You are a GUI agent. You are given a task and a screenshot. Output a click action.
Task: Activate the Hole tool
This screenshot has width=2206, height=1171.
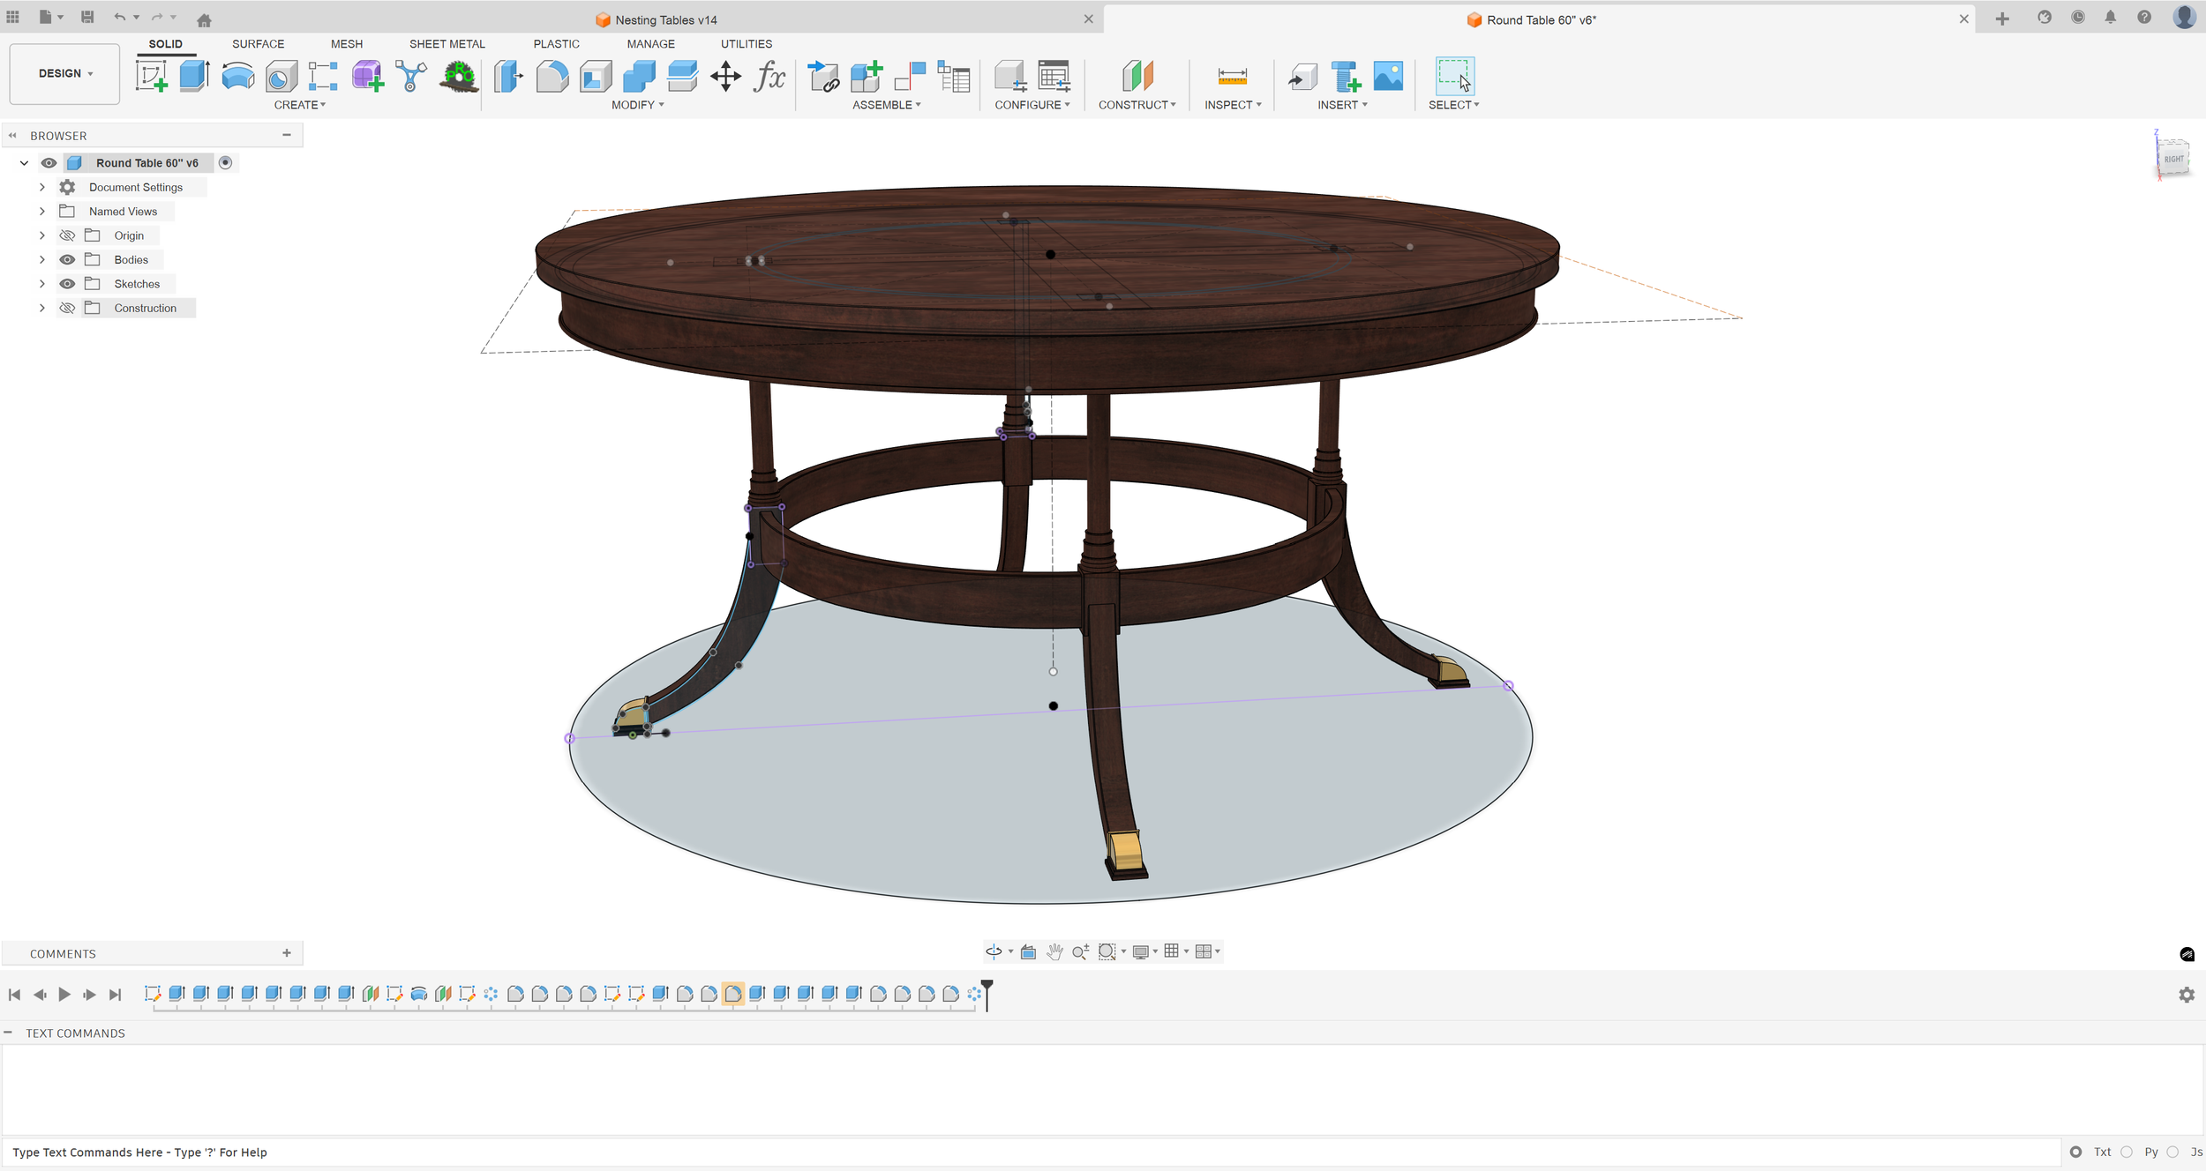tap(281, 76)
